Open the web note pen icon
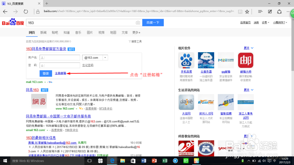The width and height of the screenshot is (294, 165). [x=270, y=12]
